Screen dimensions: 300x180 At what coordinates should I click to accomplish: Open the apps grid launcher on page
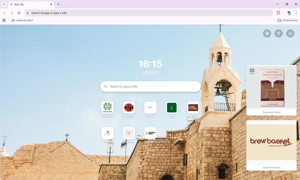coord(290,33)
